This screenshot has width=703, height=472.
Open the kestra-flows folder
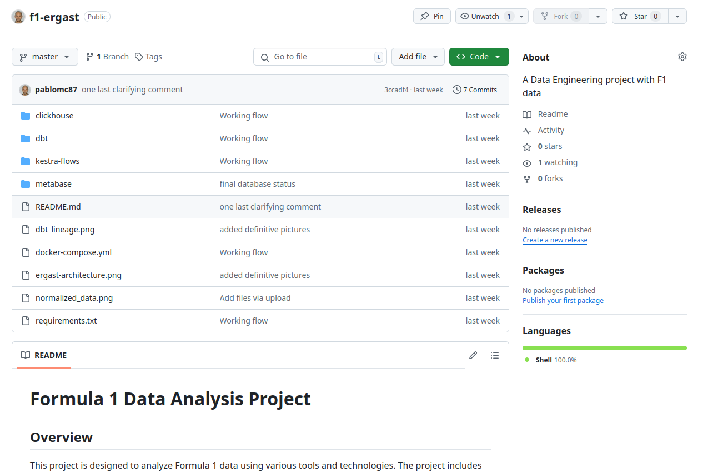point(57,161)
